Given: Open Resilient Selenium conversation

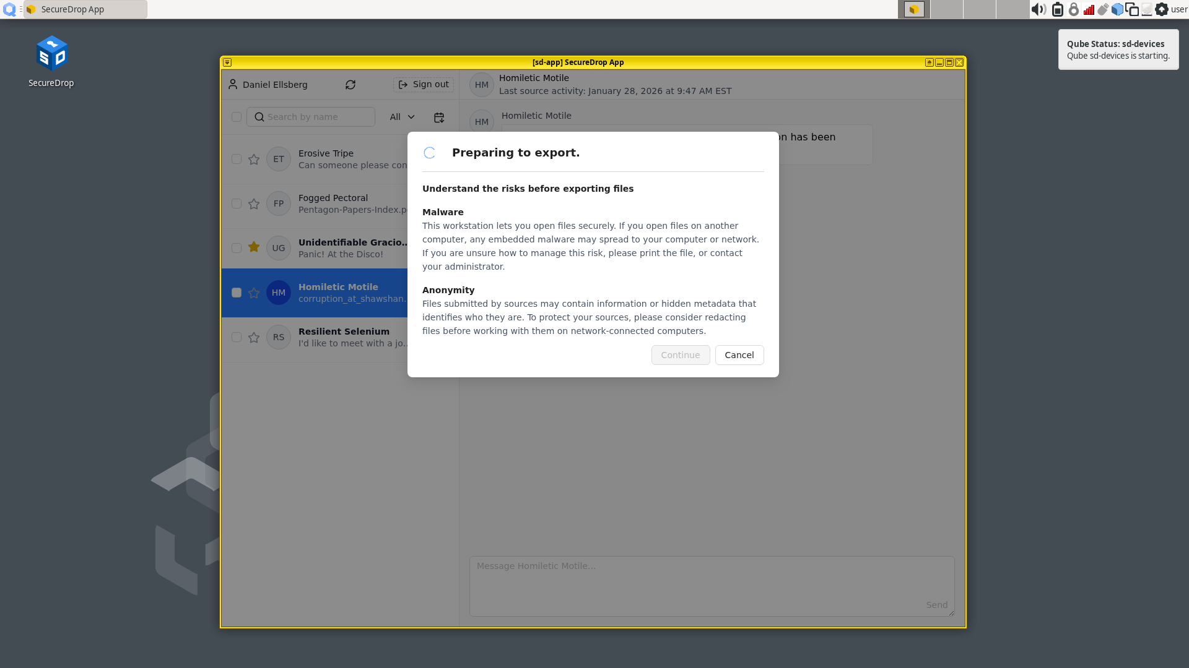Looking at the screenshot, I should point(344,338).
